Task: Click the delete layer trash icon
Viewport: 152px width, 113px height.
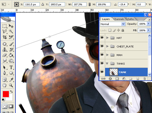Action: 144,79
